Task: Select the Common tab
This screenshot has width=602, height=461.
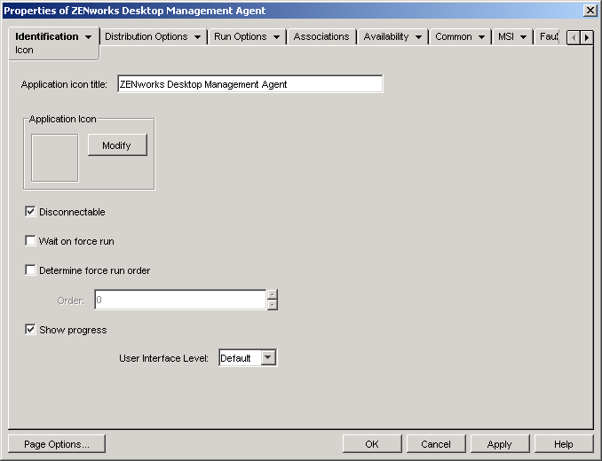Action: (454, 37)
